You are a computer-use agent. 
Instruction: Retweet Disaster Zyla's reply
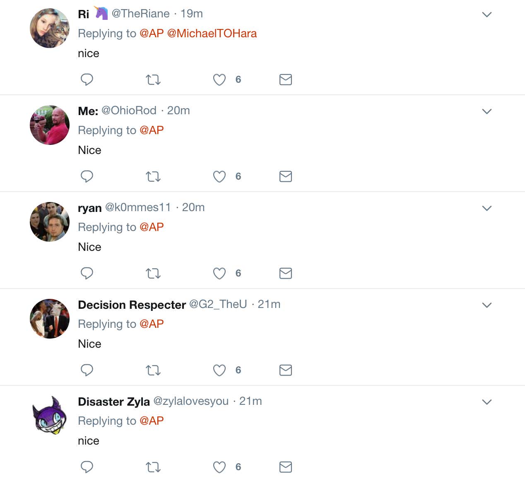pos(153,467)
